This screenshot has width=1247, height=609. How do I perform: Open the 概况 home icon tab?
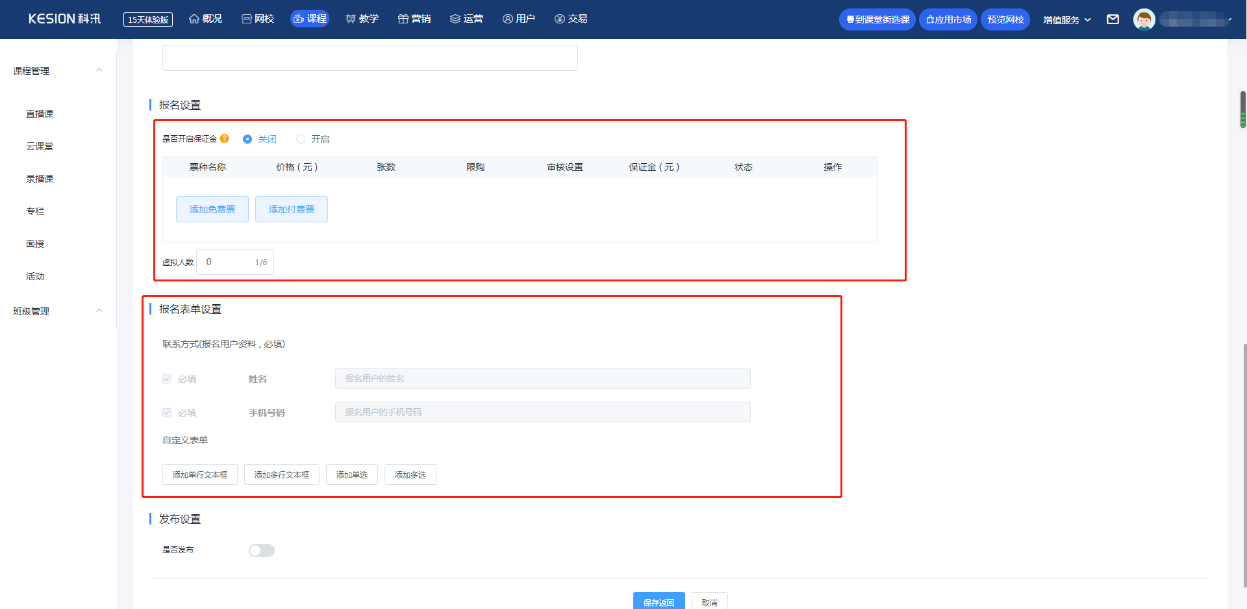[x=205, y=19]
